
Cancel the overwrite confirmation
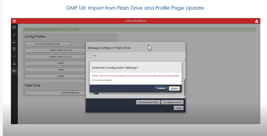point(174,88)
